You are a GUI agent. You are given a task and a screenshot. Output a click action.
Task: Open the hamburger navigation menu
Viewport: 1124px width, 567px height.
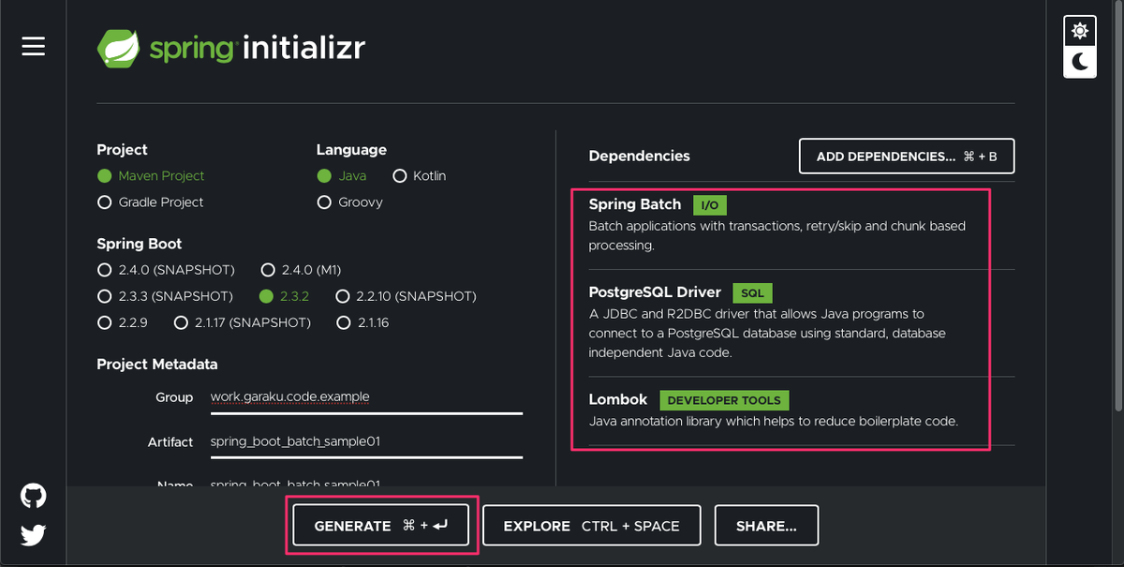[x=34, y=46]
